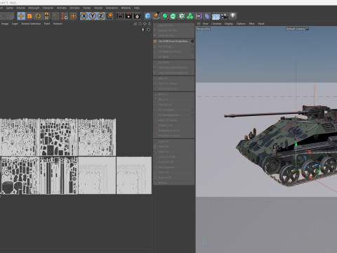Image resolution: width=337 pixels, height=253 pixels.
Task: Open the UV editor Layer menu
Action: (x=15, y=24)
